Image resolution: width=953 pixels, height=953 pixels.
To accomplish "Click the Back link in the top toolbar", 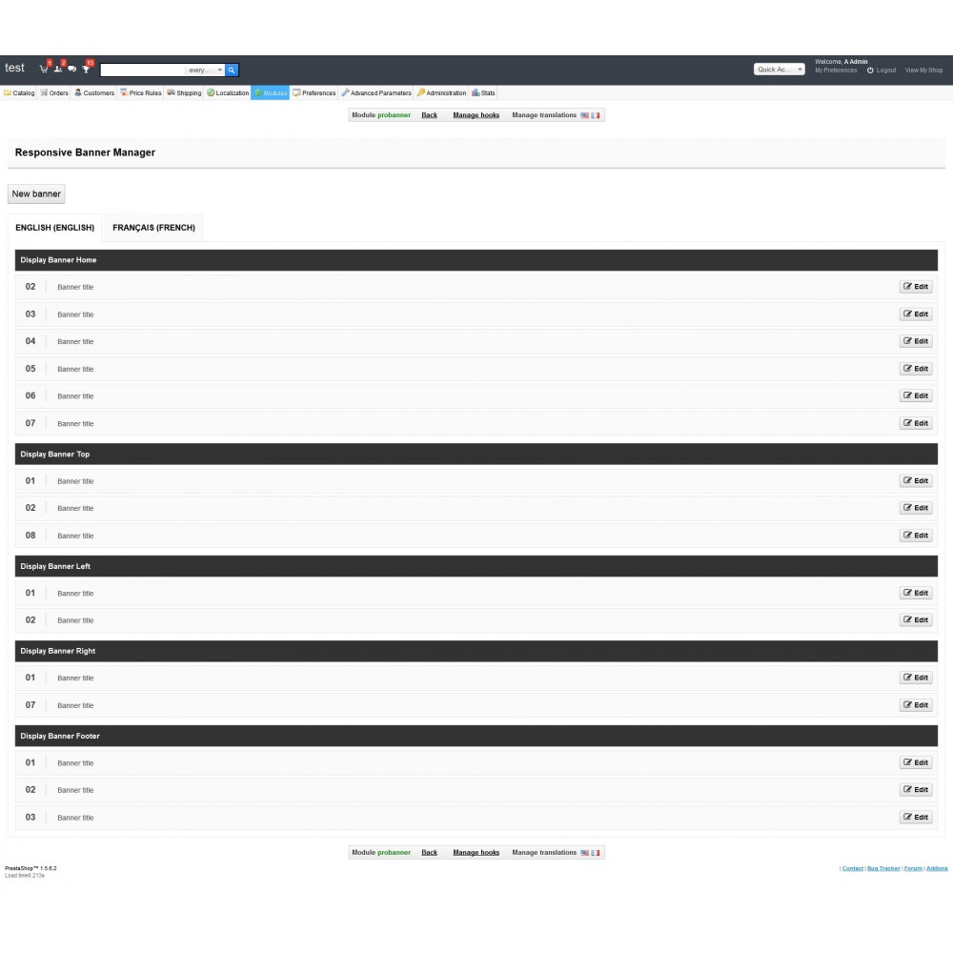I will [x=429, y=115].
